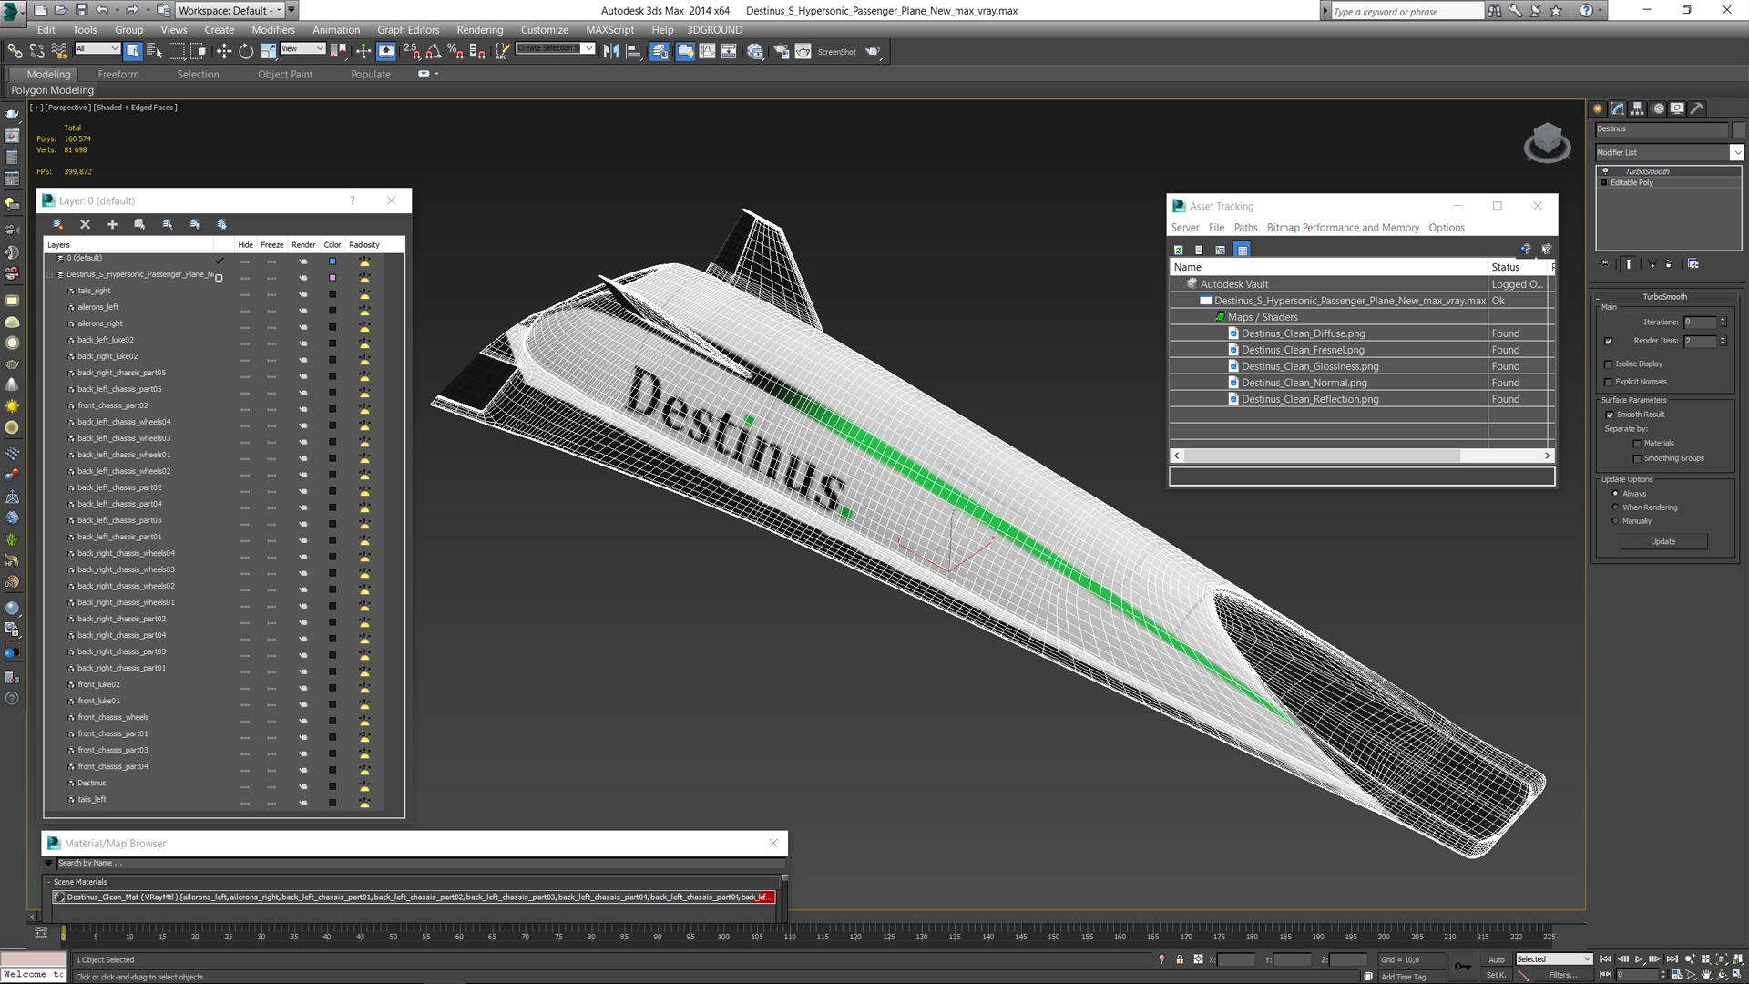
Task: Click Zoom Extents All icon
Action: 1738,959
